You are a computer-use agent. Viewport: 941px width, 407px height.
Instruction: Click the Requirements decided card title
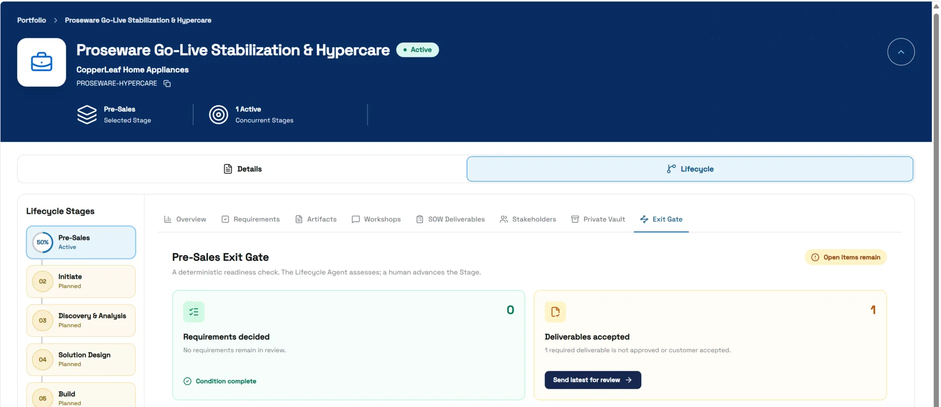click(x=226, y=337)
